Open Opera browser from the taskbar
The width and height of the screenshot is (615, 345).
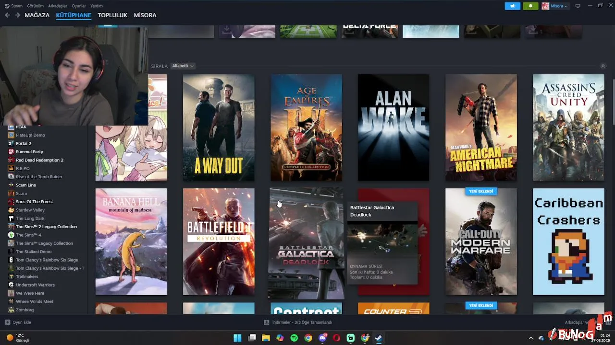(x=336, y=338)
